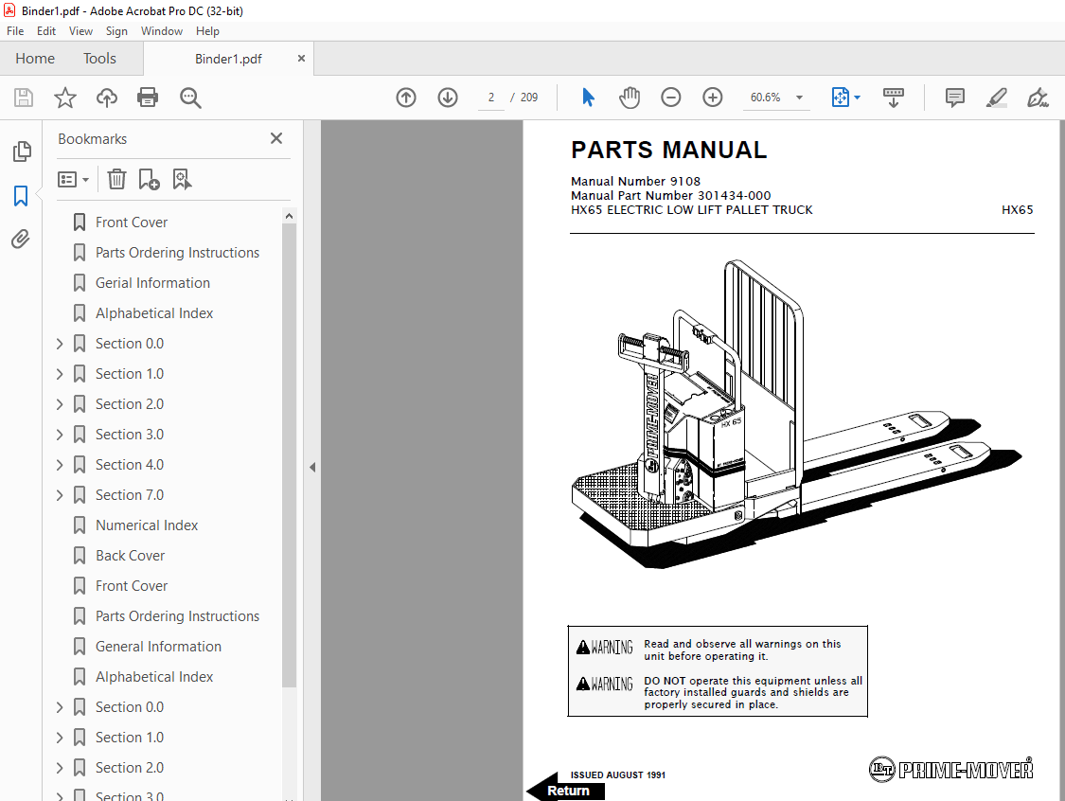Click the page number input field

490,98
